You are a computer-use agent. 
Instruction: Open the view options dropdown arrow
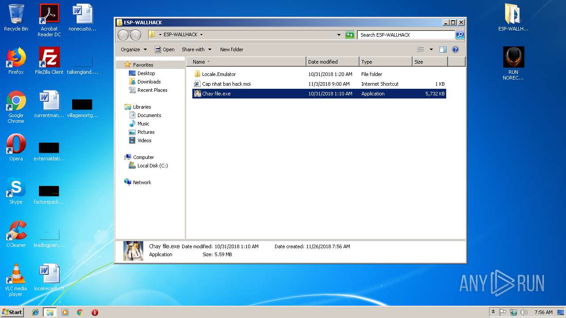point(431,49)
